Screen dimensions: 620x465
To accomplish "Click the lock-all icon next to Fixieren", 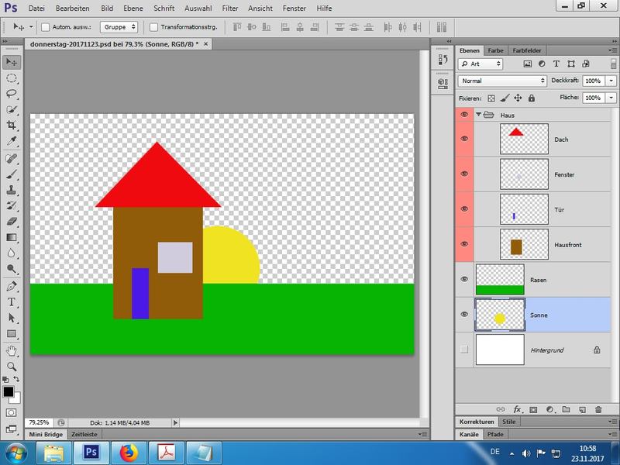I will click(532, 98).
